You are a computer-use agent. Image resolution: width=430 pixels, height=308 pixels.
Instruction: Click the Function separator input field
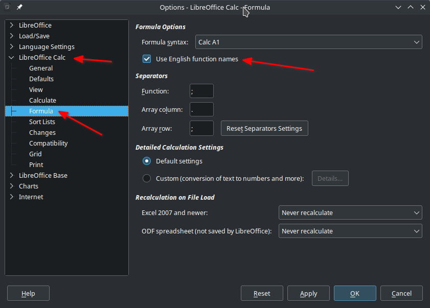coord(201,91)
